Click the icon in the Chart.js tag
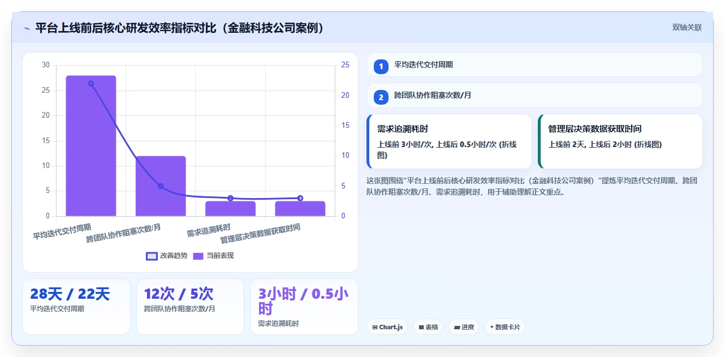 (x=375, y=327)
